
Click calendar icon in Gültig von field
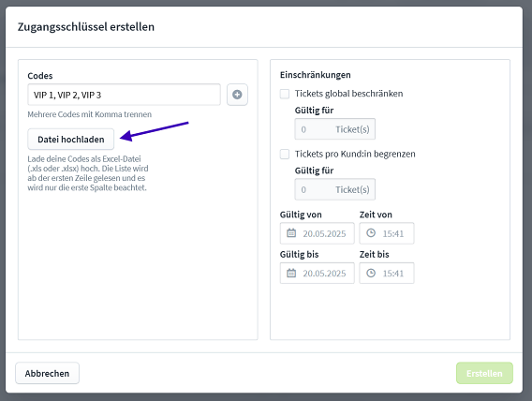[x=291, y=233]
